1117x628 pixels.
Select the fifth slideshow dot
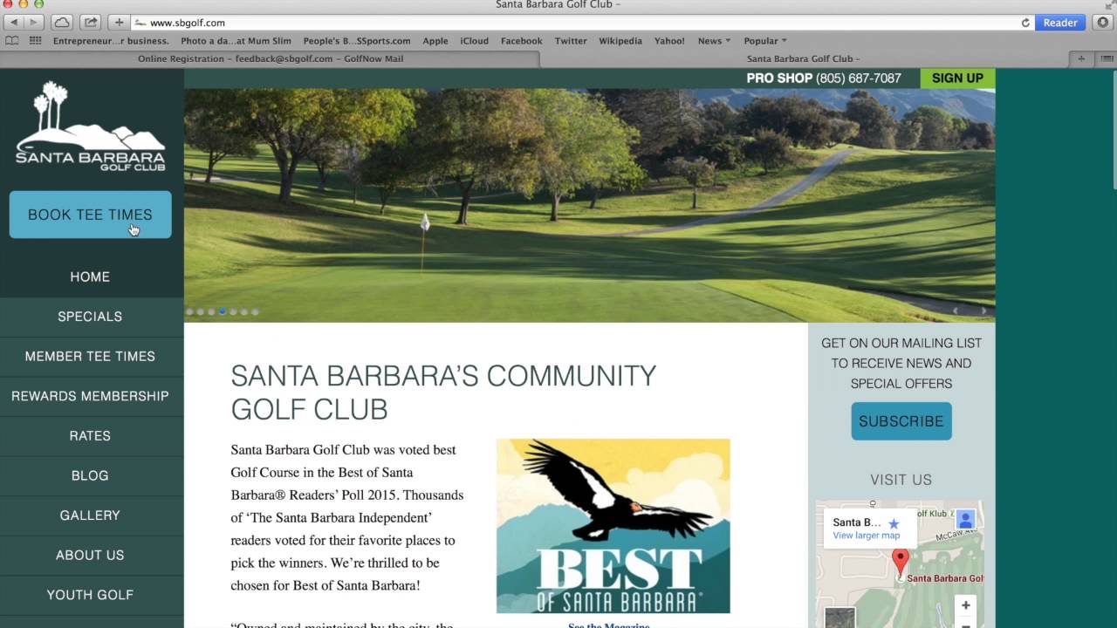pyautogui.click(x=233, y=311)
